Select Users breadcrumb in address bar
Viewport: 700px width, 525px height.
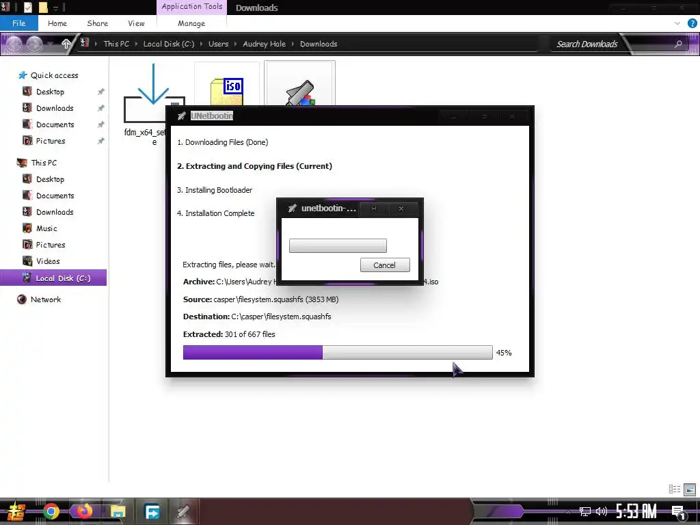tap(218, 44)
